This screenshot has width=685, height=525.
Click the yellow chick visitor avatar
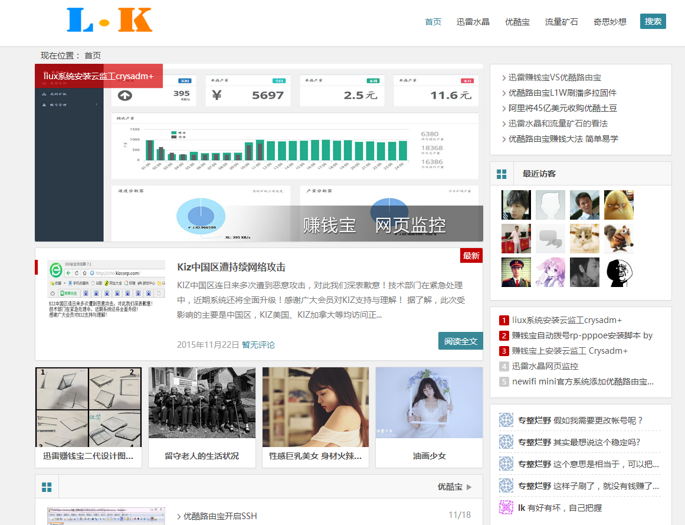618,204
